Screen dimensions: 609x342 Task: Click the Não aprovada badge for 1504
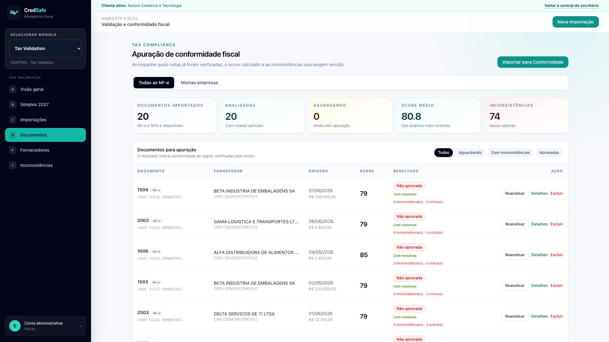[409, 186]
